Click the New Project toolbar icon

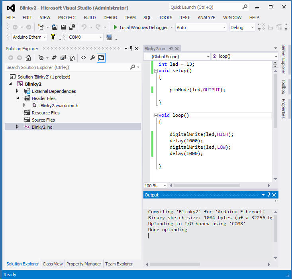(41, 28)
